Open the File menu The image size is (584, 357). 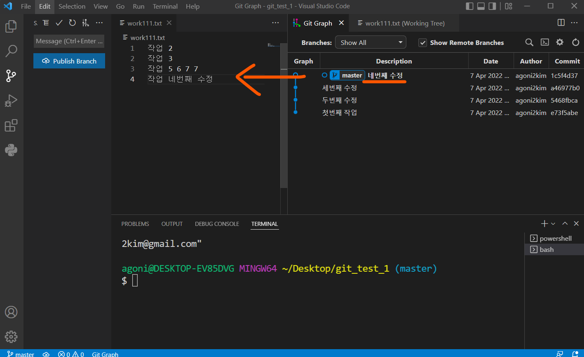26,6
